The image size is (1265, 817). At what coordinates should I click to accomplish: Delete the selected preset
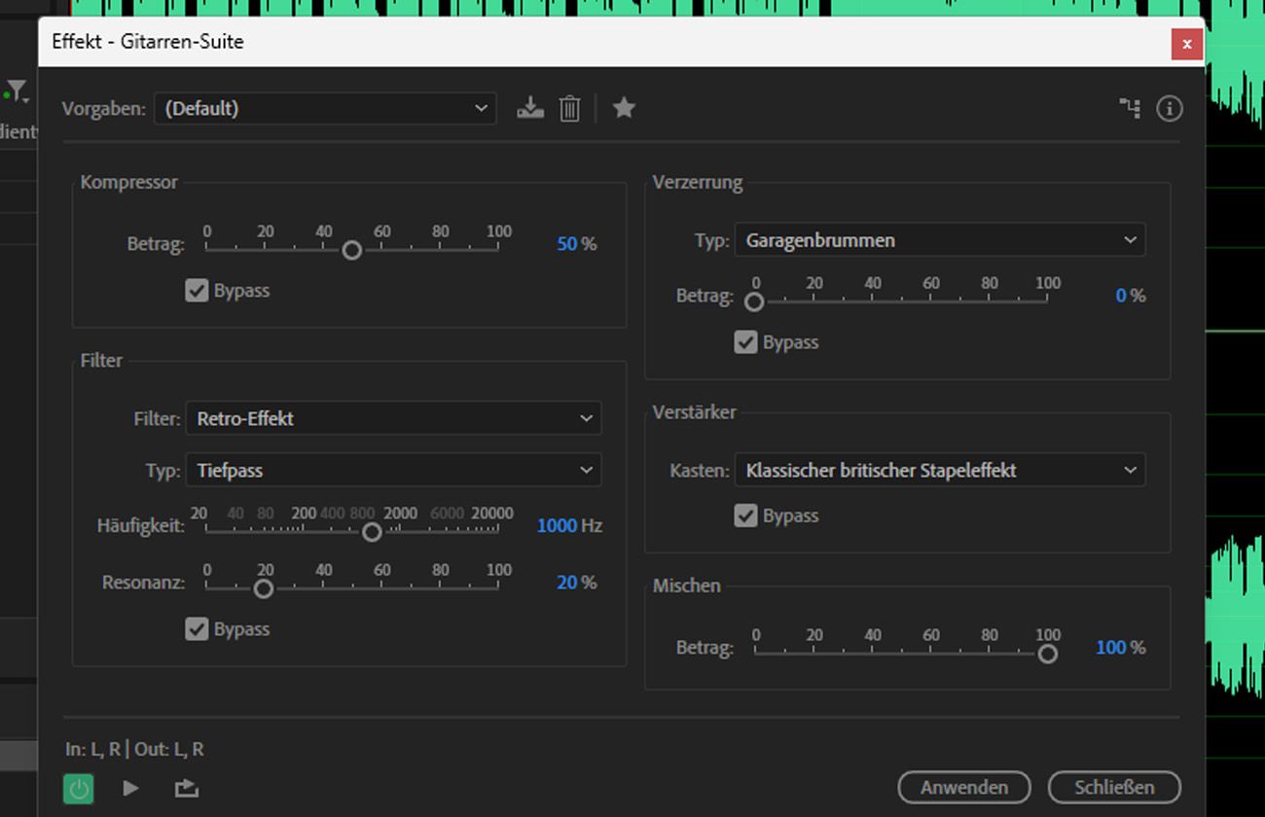point(569,108)
